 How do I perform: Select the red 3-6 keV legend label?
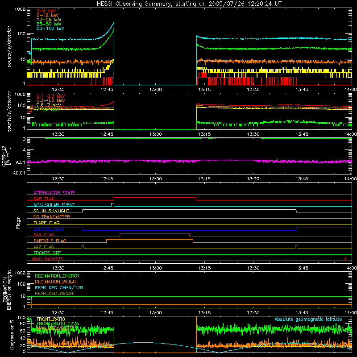(x=46, y=11)
